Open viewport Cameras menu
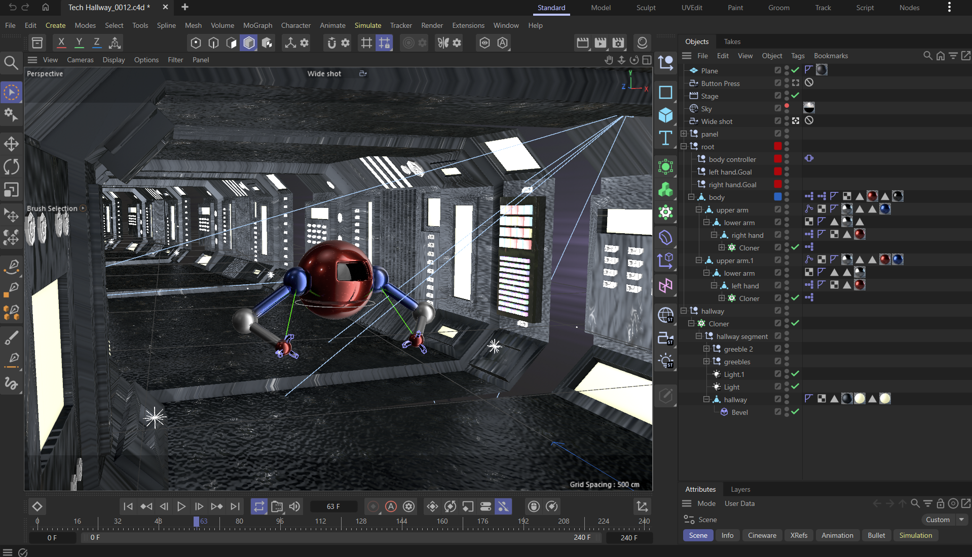972x557 pixels. 80,60
